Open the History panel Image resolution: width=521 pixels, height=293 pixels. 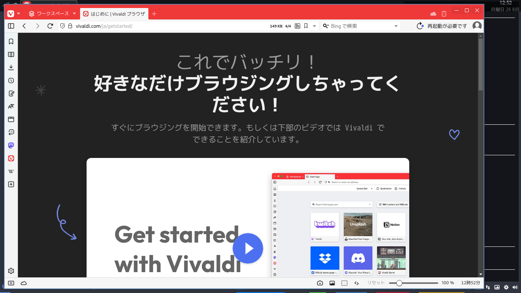click(11, 80)
